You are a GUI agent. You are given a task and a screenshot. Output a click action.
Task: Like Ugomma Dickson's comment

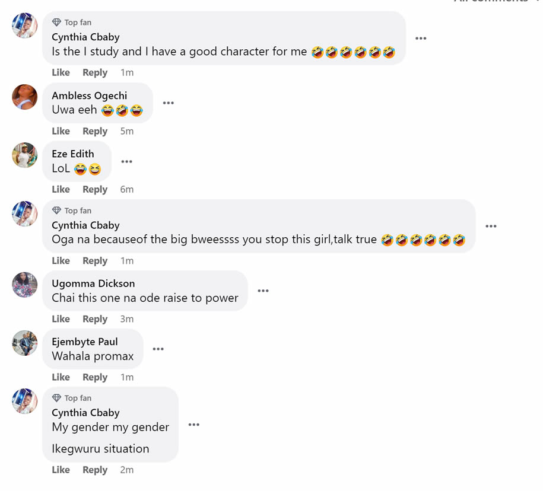[x=61, y=319]
